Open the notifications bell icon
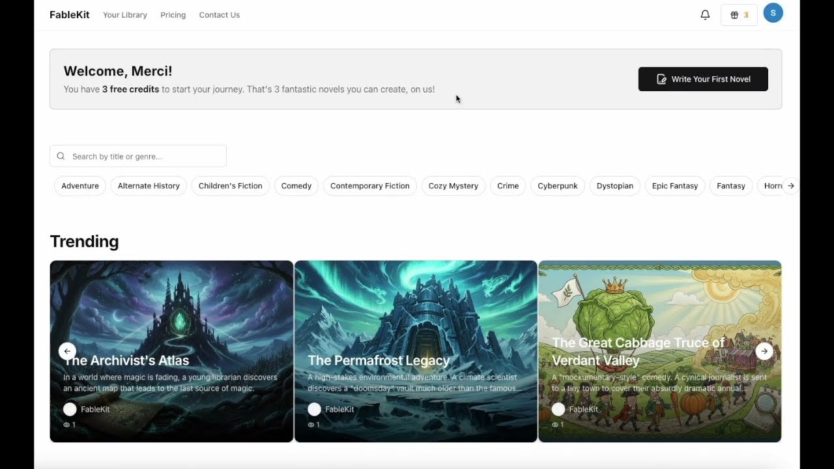Viewport: 834px width, 469px height. [705, 14]
